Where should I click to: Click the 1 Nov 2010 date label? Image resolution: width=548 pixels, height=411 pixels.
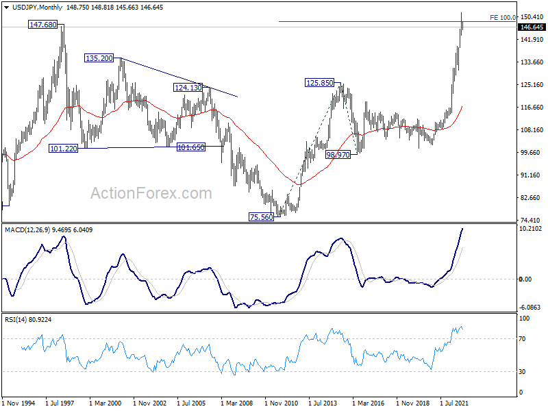point(281,403)
